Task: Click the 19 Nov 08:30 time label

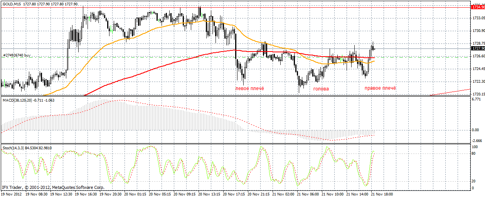Action: [37, 194]
